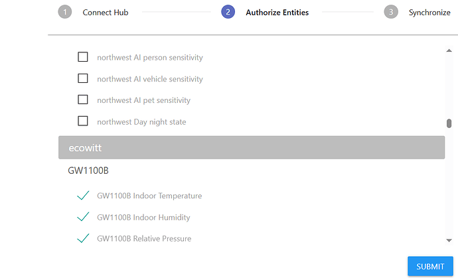This screenshot has width=458, height=278.
Task: Tick northwest AI pet sensitivity checkbox
Action: pos(83,100)
